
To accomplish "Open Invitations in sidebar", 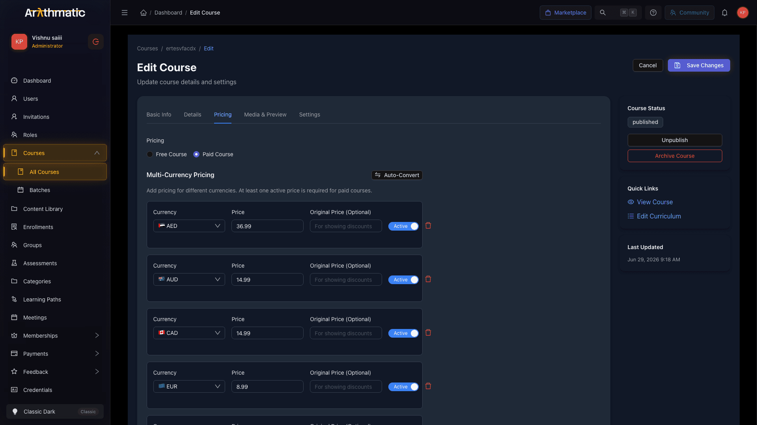I will (55, 117).
